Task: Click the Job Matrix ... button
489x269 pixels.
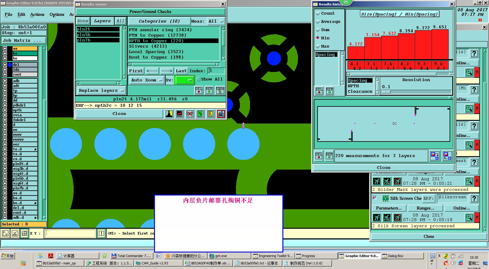Action: 24,41
